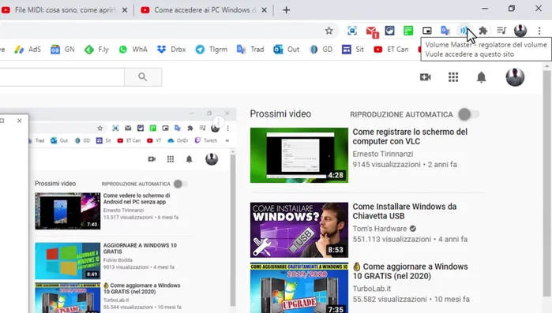Open 'Come aggiornare a Windows 10 GRATIS (nel 2020)' title
552x313 pixels.
pos(411,271)
